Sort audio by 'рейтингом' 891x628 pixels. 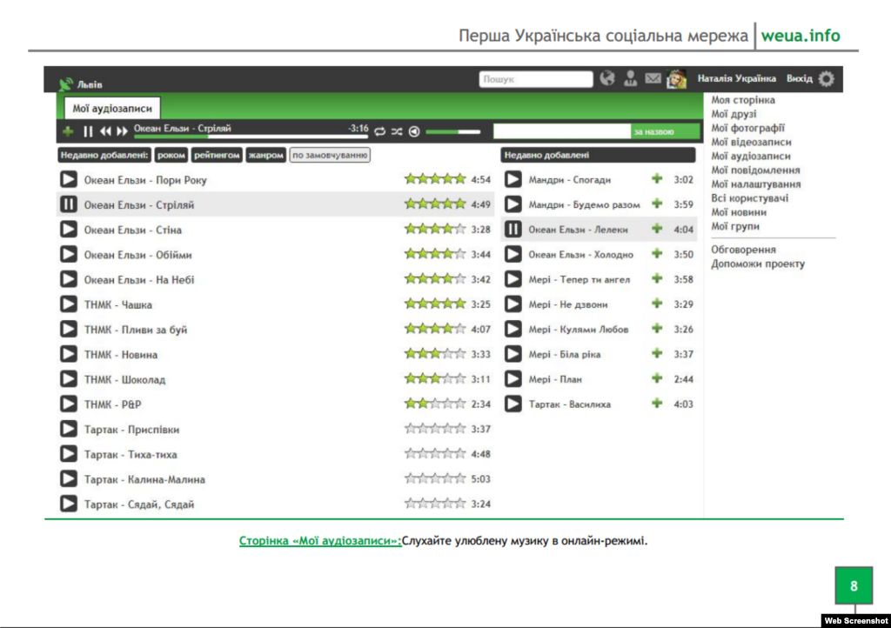[x=218, y=155]
